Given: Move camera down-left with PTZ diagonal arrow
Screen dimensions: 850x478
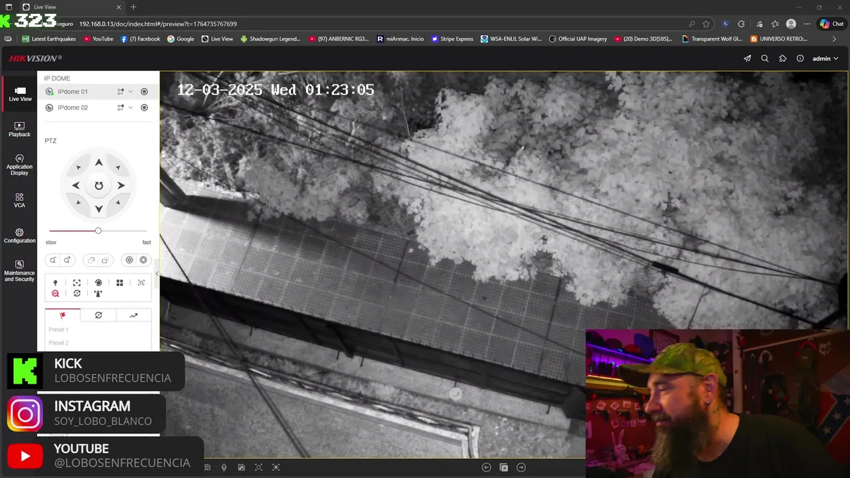Looking at the screenshot, I should coord(79,203).
